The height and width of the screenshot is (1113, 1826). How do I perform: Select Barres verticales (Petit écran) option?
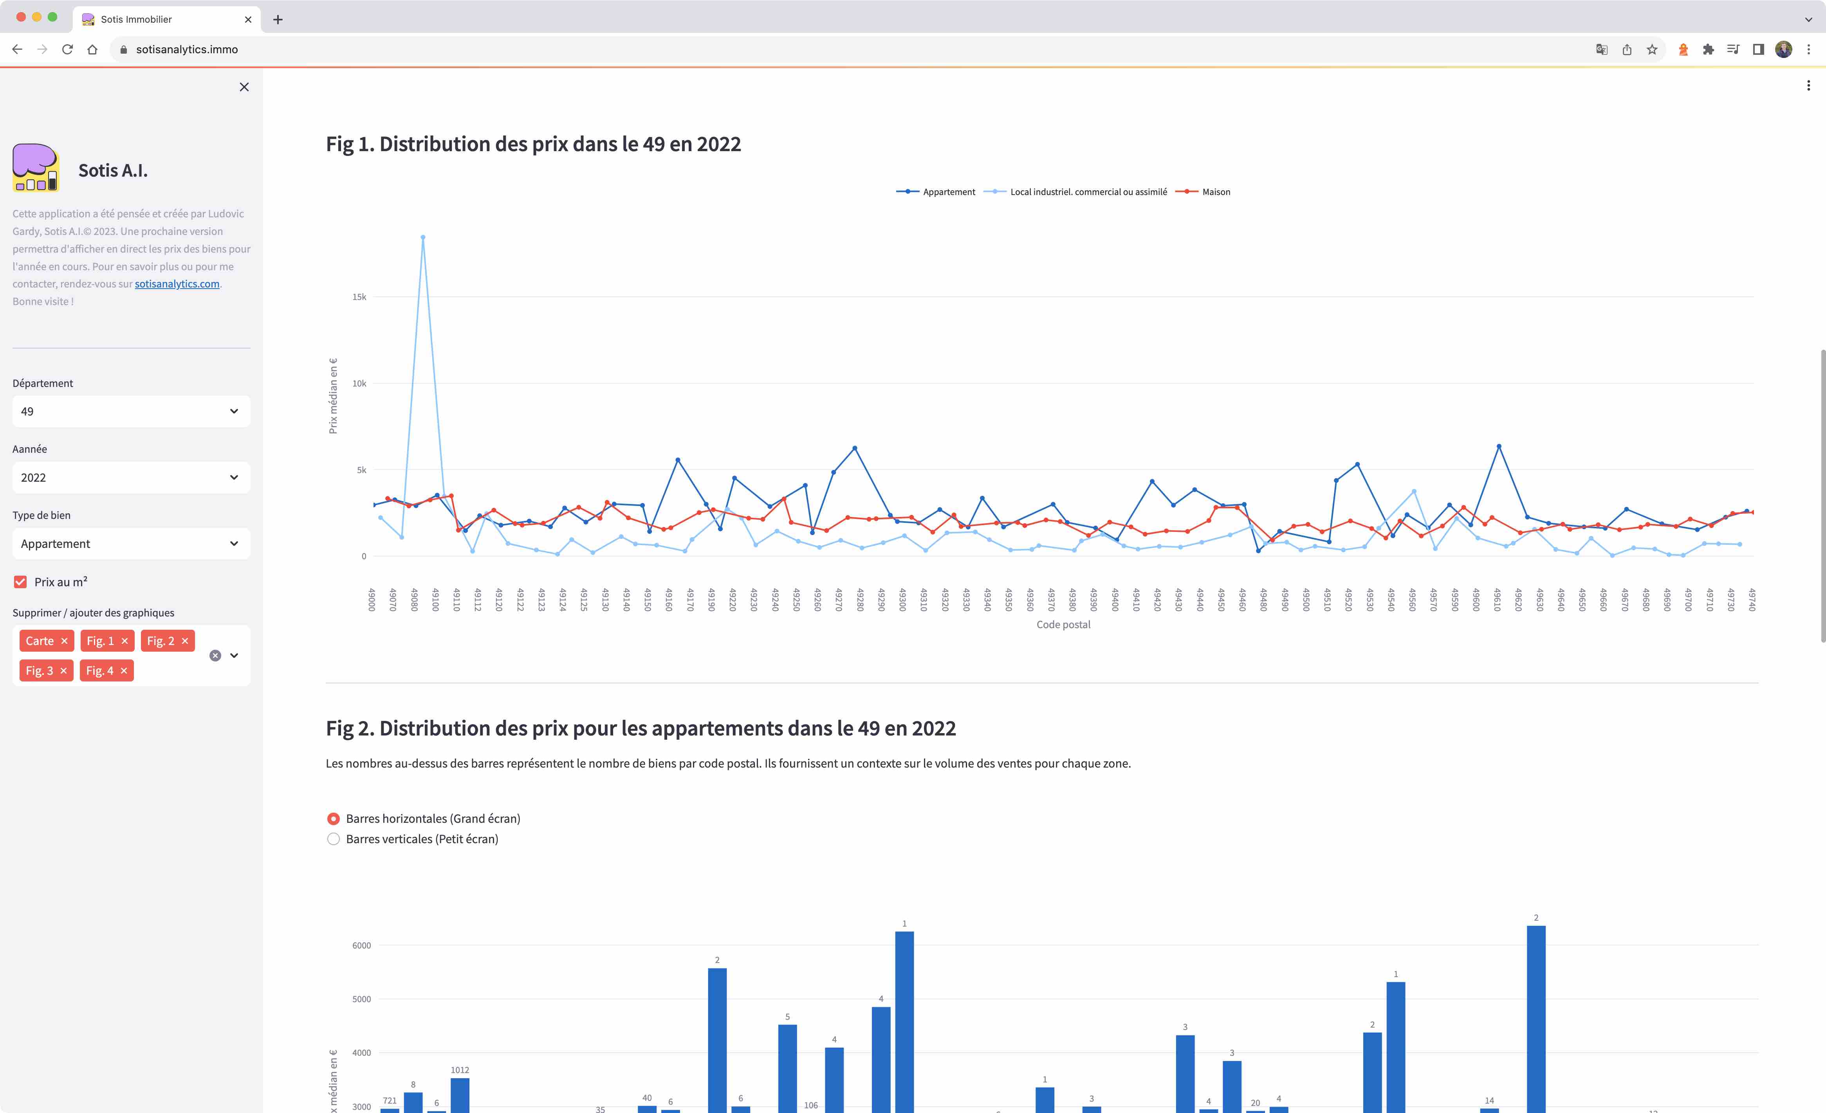(334, 838)
